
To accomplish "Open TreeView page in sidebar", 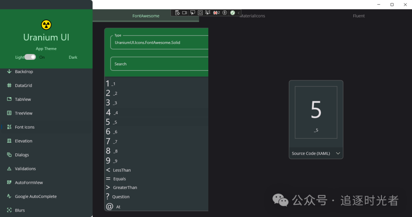I will 46,113.
